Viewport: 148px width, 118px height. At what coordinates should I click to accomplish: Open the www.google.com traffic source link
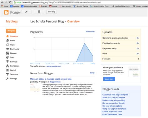54,66
